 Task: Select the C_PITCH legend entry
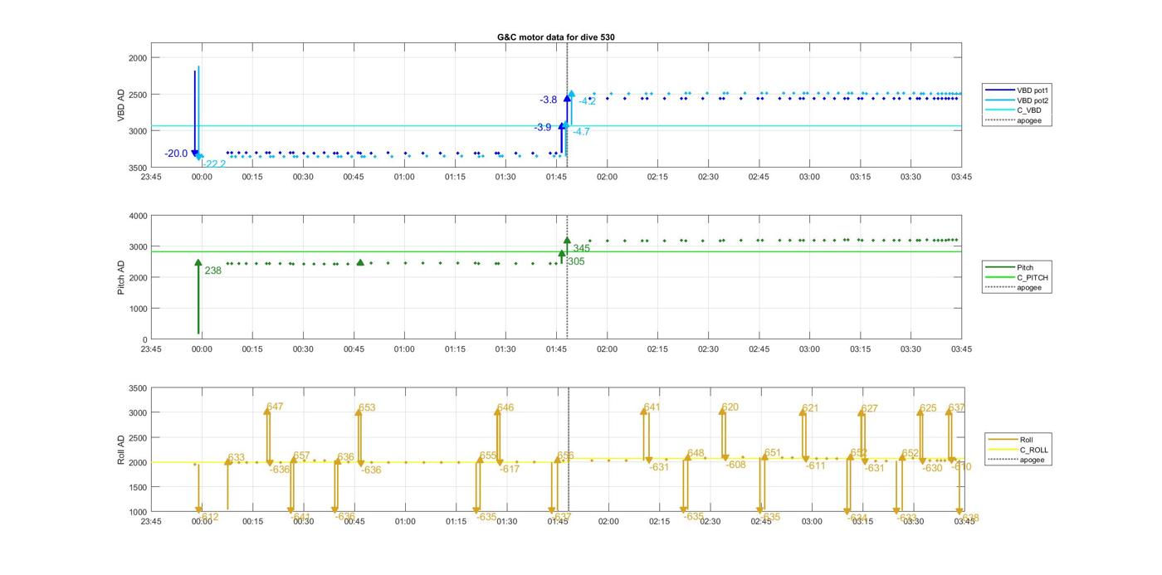coord(1016,277)
